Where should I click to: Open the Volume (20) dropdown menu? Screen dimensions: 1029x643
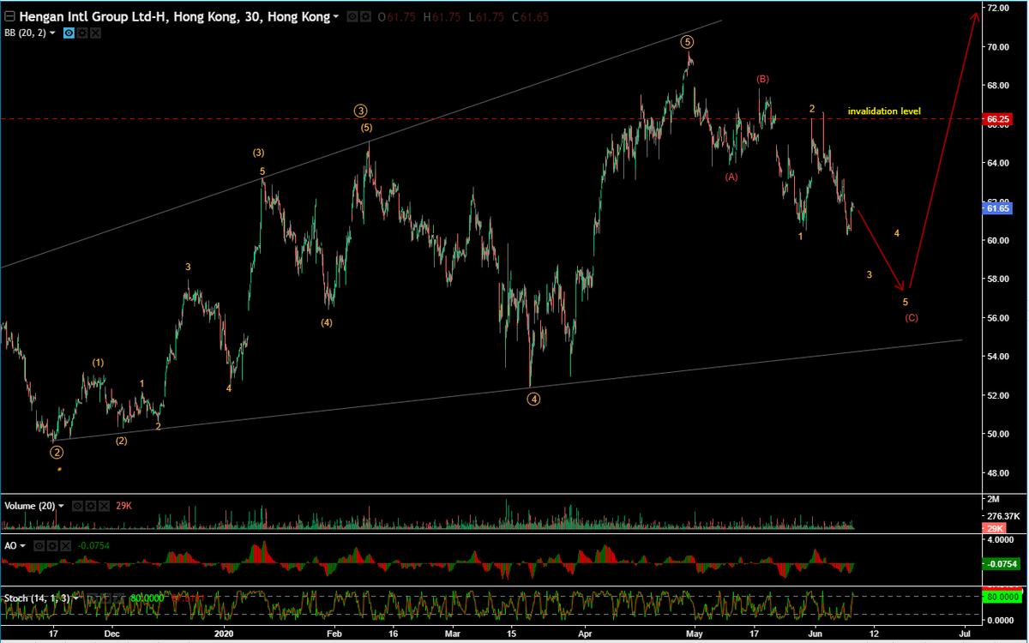(60, 506)
